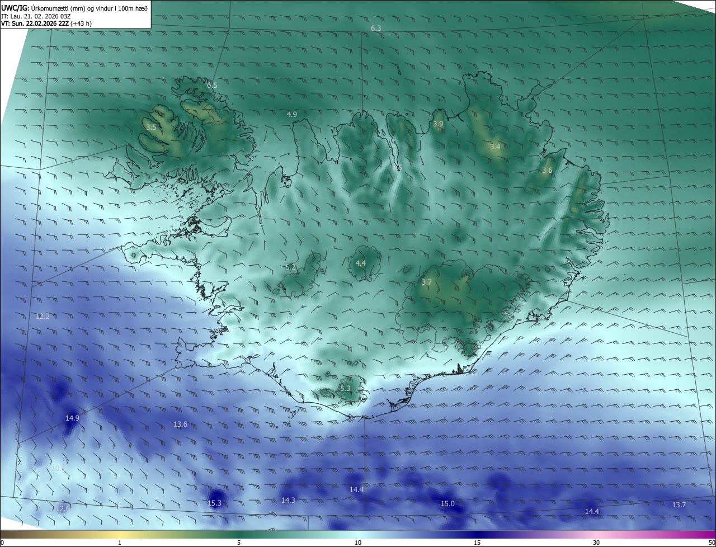Click the faint '10.1' value on the map

pyautogui.click(x=58, y=468)
